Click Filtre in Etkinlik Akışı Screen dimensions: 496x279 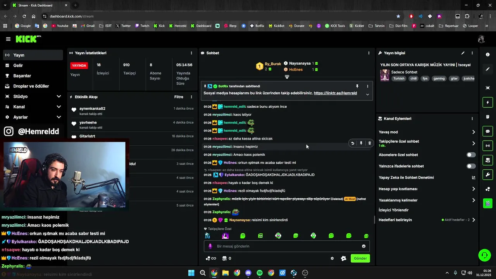coord(179,97)
